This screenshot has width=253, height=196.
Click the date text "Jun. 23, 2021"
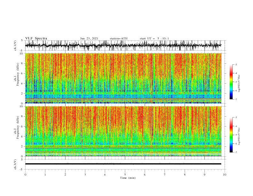pos(89,38)
